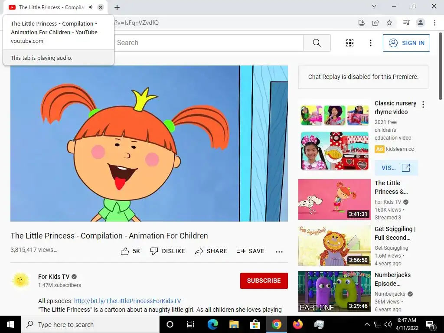Viewport: 444px width, 333px height.
Task: Click the 3,815,417 views text
Action: pos(34,250)
